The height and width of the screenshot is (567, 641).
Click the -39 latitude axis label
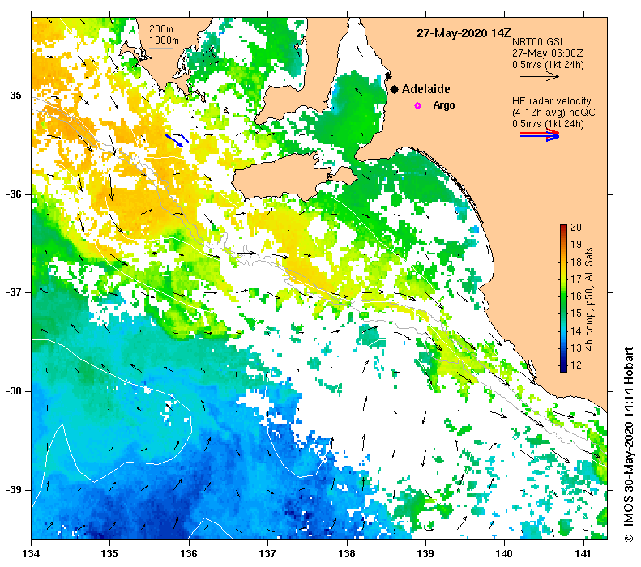tap(13, 490)
